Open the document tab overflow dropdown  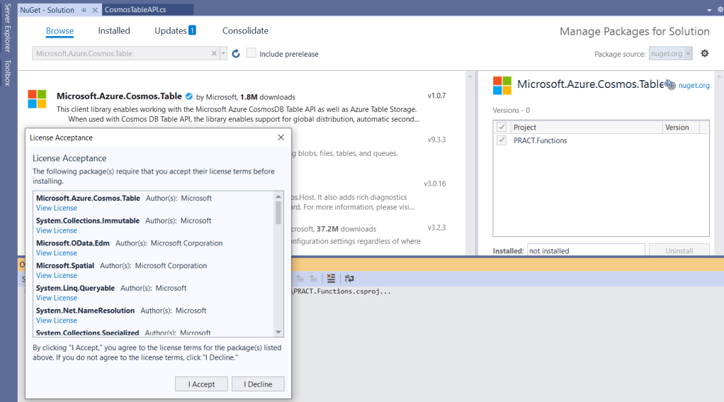pos(710,10)
